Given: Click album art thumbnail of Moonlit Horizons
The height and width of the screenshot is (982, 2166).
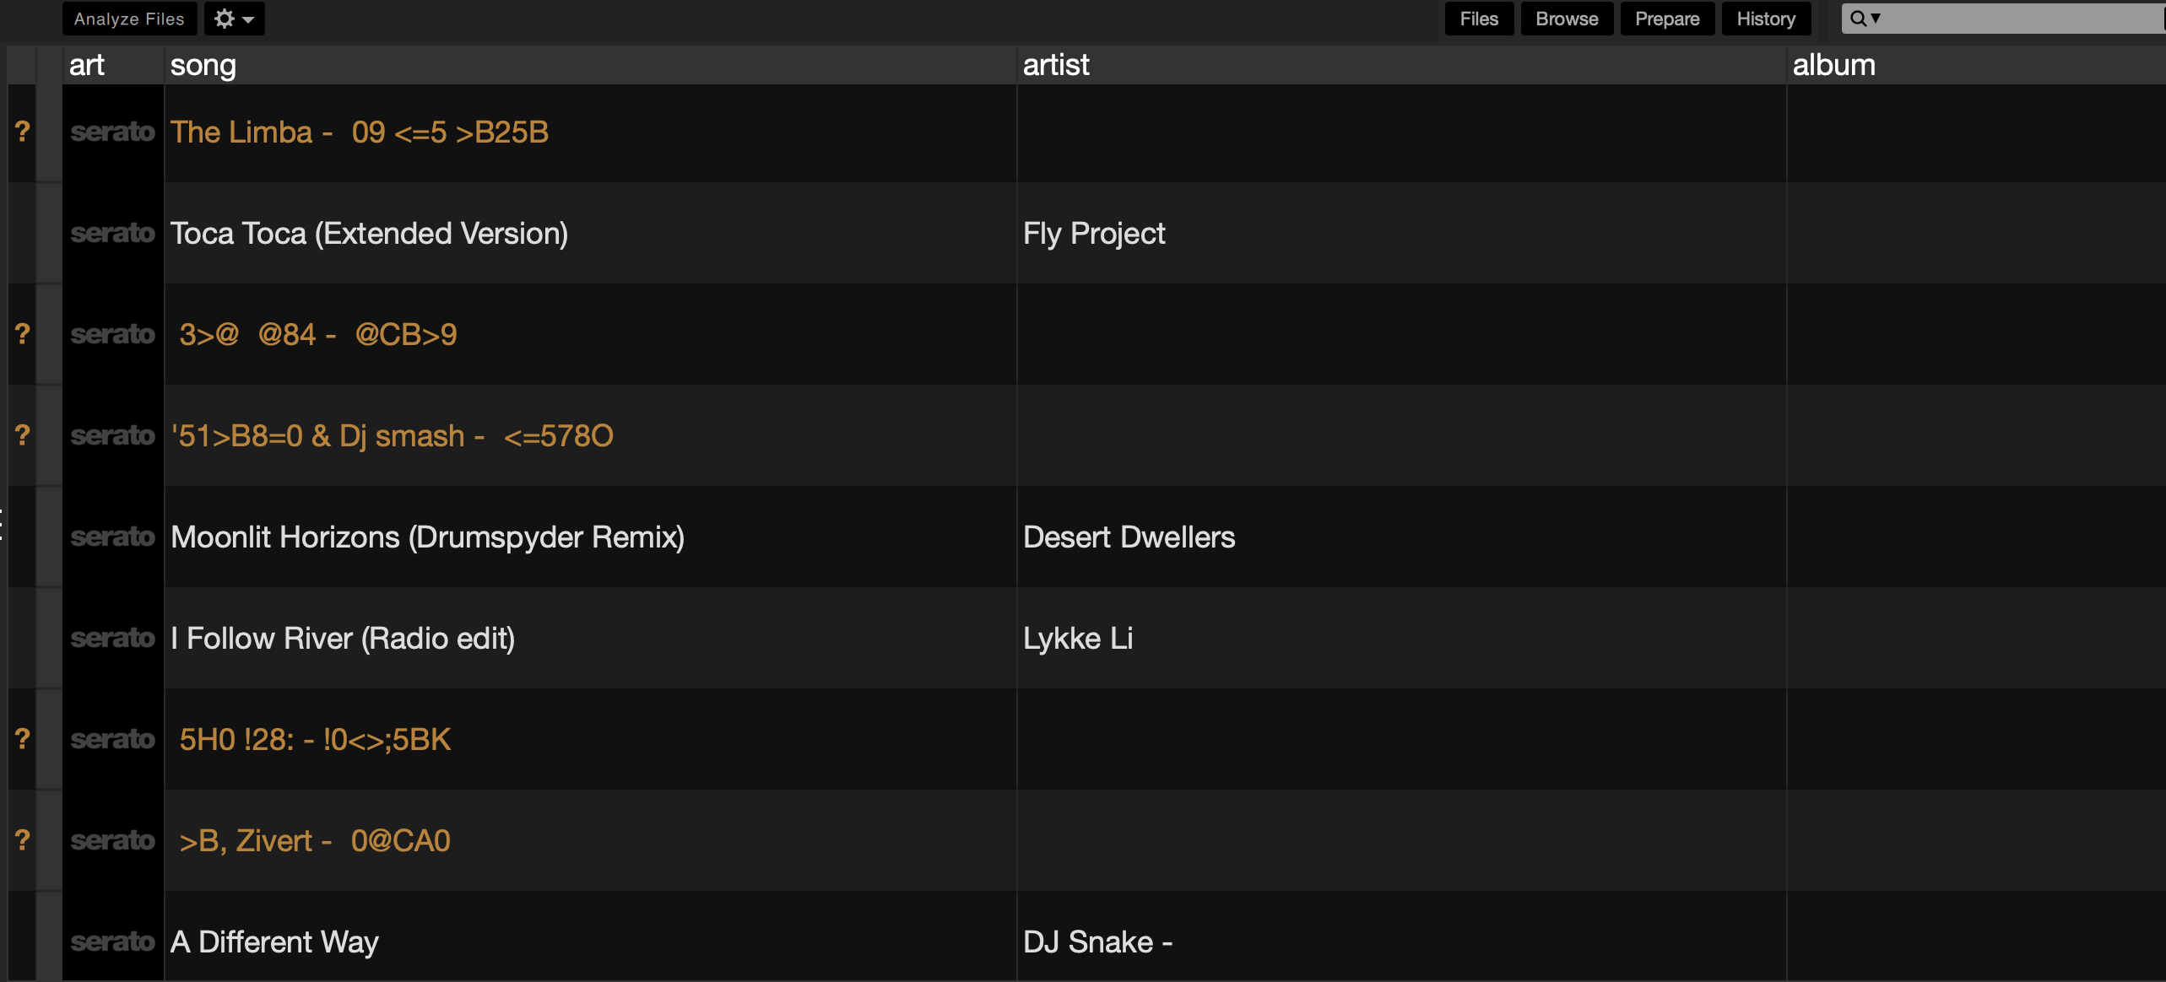Looking at the screenshot, I should pyautogui.click(x=113, y=537).
